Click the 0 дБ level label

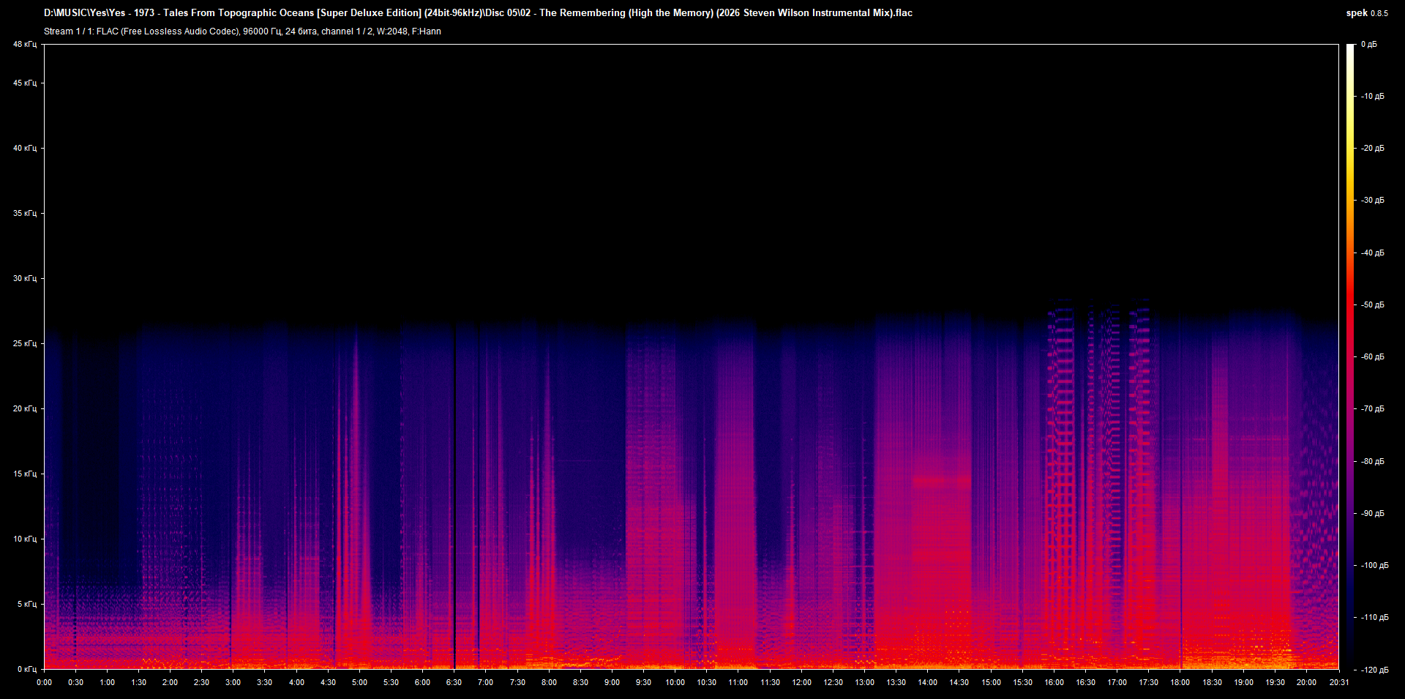coord(1369,45)
